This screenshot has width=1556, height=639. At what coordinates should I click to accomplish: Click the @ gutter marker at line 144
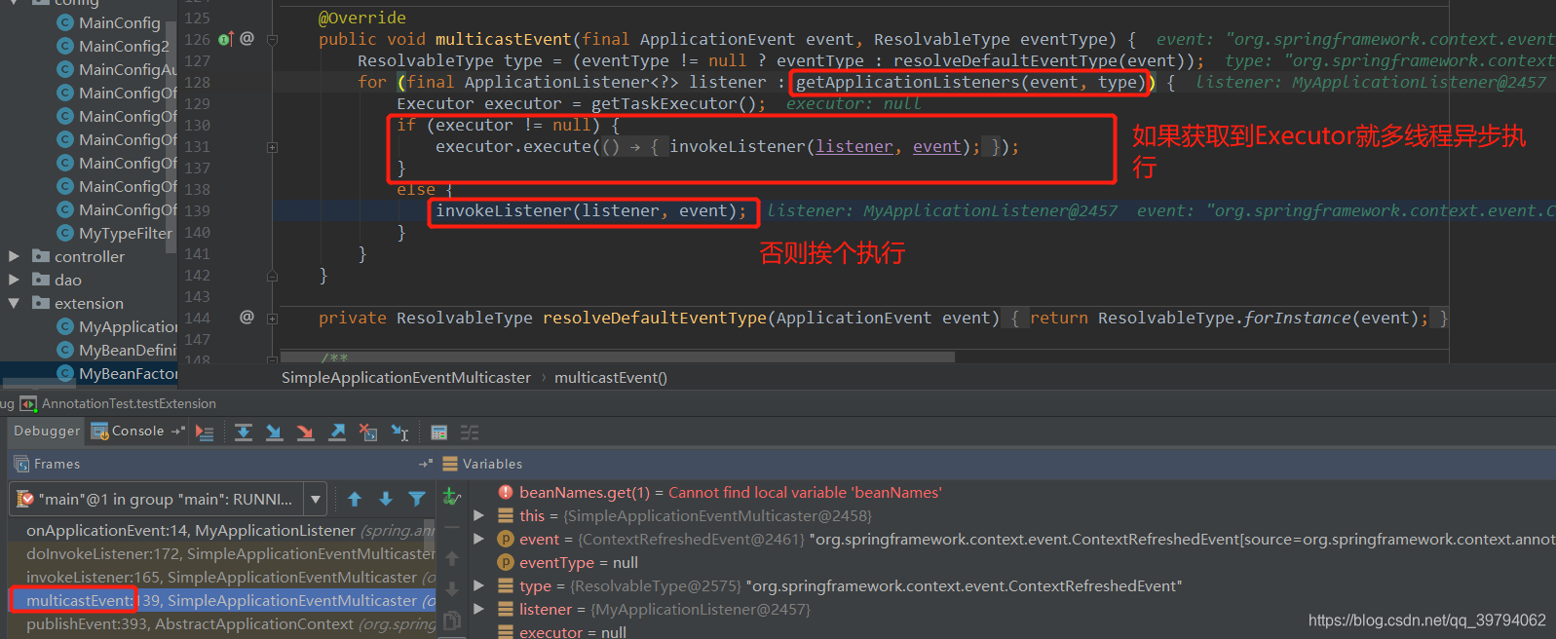tap(247, 318)
